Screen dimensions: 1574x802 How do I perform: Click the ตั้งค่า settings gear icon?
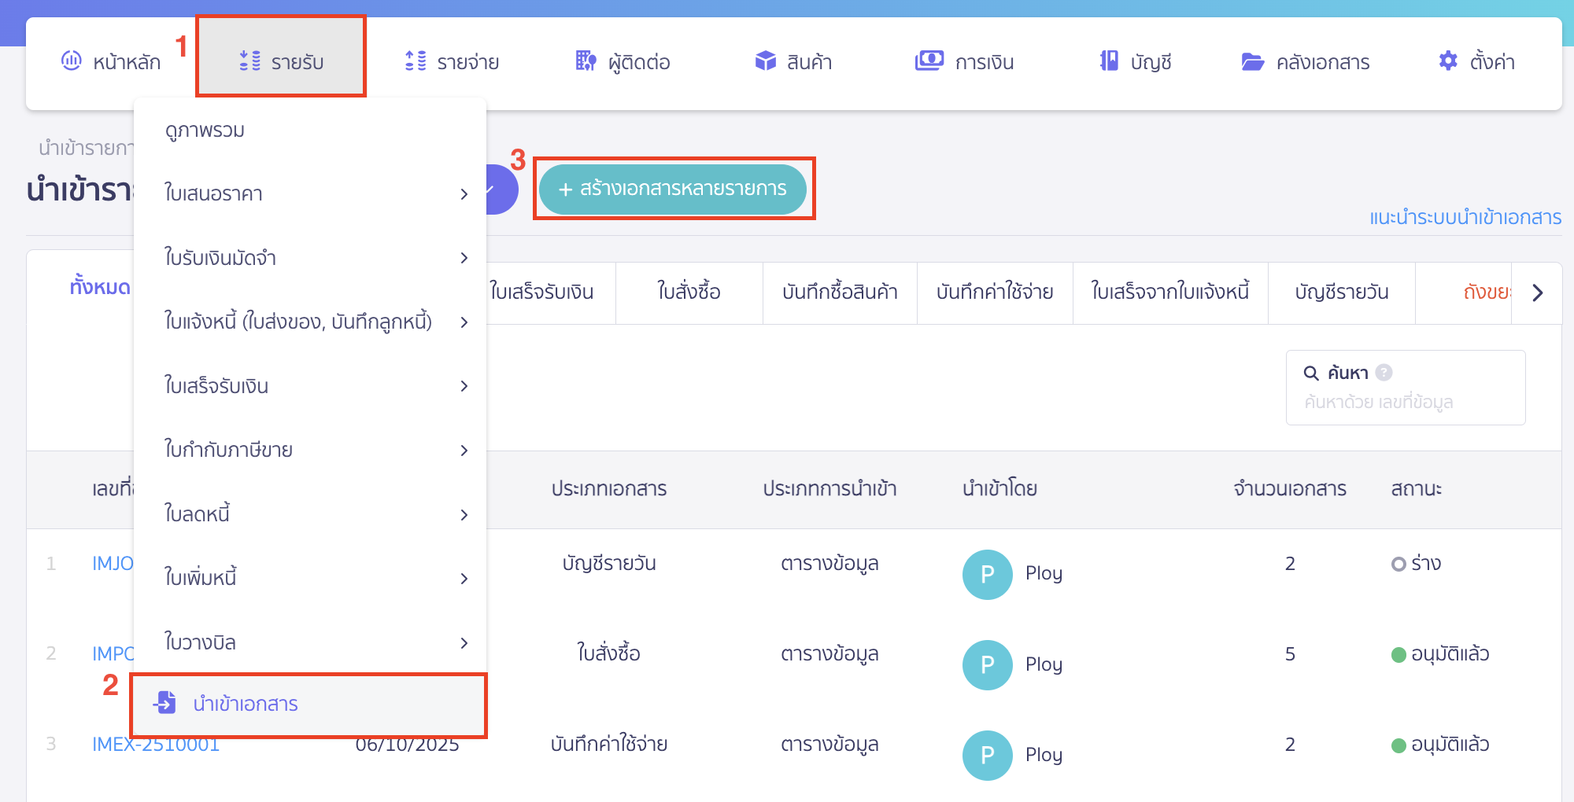pos(1447,61)
